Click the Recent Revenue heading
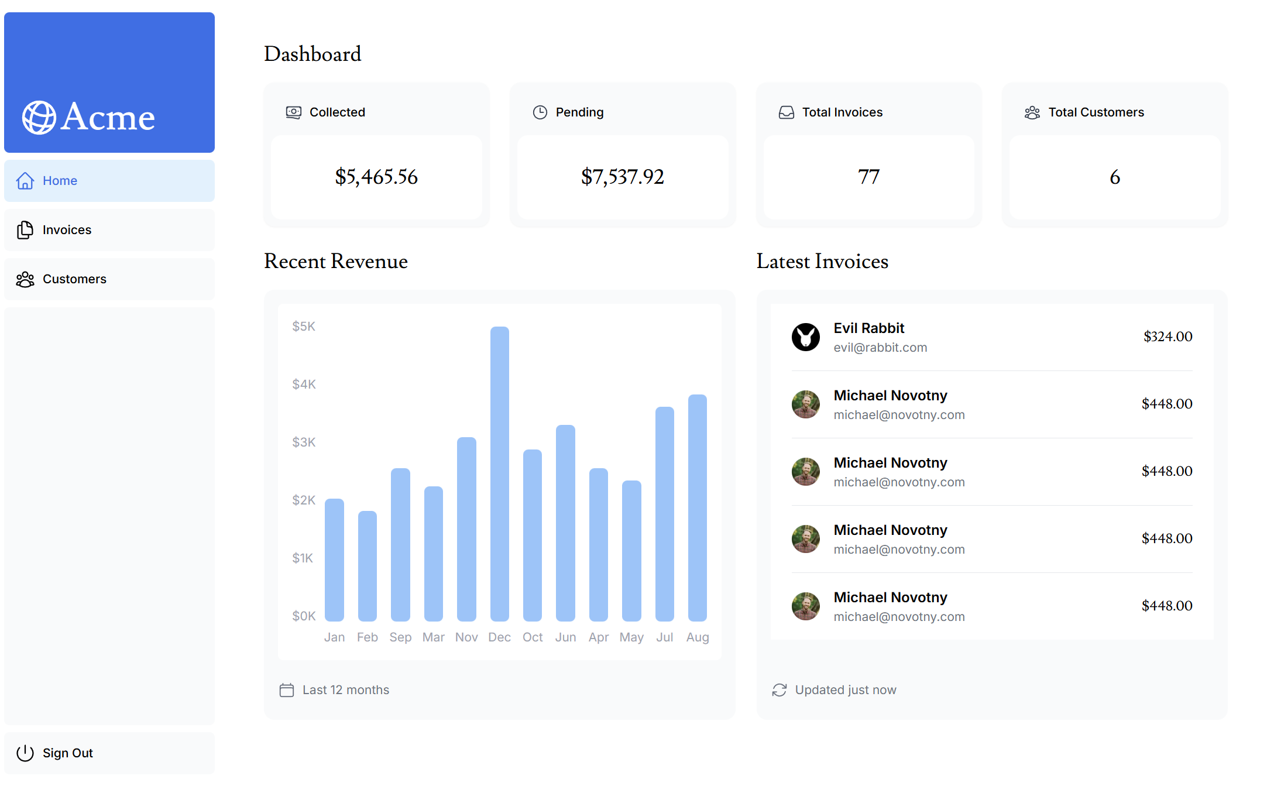Screen dimensions: 1267x786 click(x=336, y=262)
